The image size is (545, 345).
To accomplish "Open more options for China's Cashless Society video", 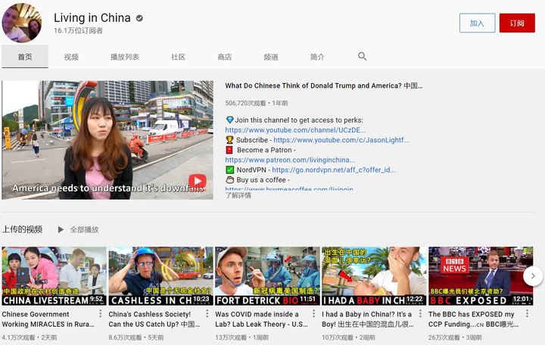I will pos(207,314).
